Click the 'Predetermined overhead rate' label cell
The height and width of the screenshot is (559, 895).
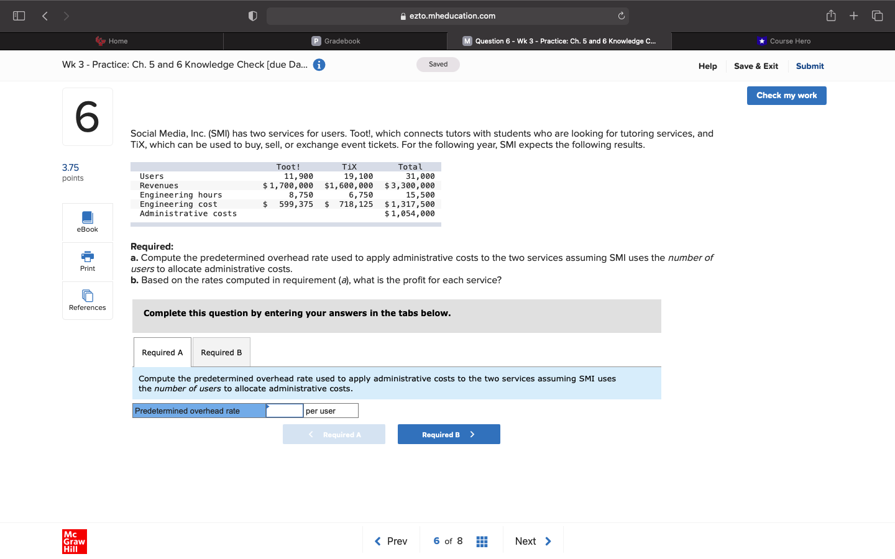point(199,411)
